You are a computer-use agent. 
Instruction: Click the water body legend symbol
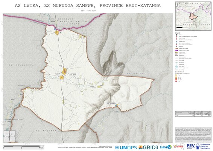176,63
